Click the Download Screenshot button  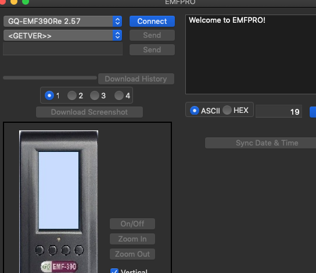[89, 112]
